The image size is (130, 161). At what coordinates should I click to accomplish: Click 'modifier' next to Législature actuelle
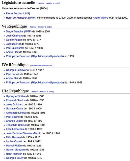41,3
